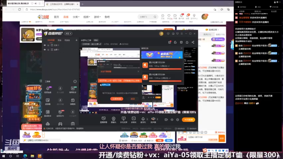Open 首页 in Douyu navigation
Screen dimensions: 283x159
click(x=56, y=17)
